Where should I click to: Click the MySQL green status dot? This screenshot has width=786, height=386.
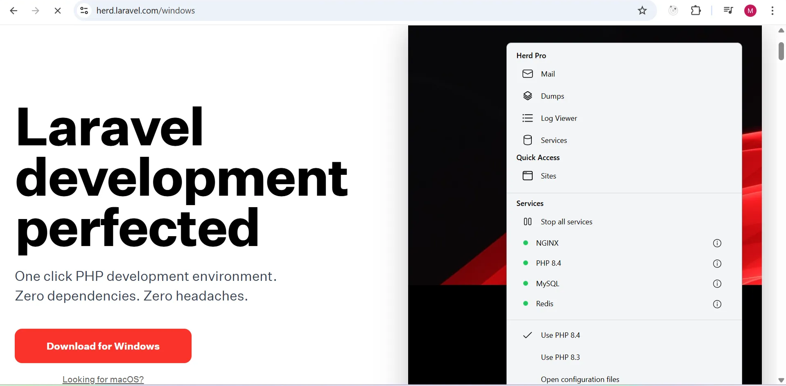point(526,283)
